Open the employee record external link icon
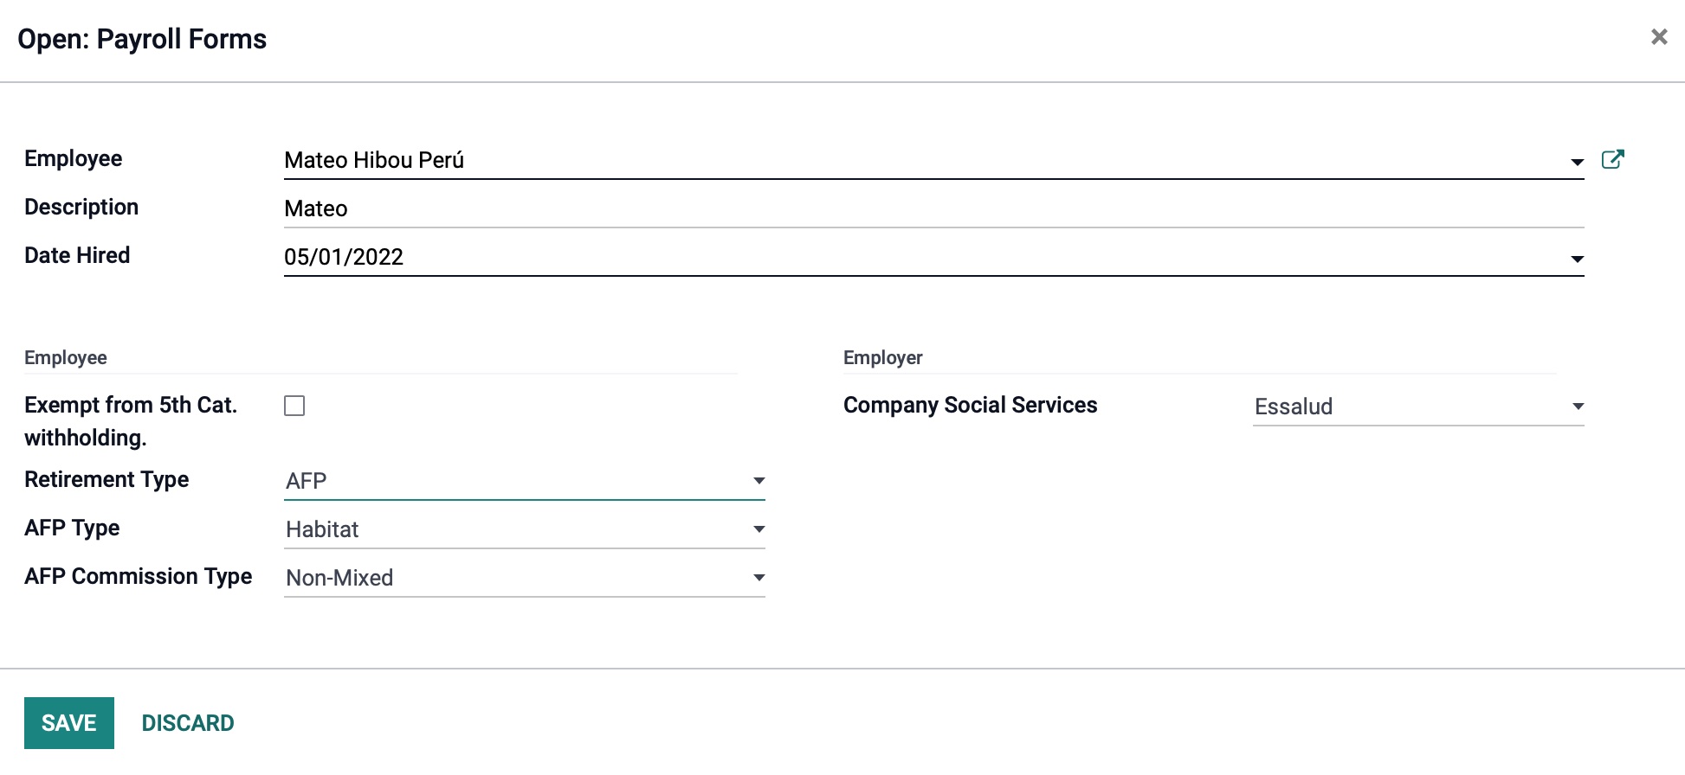The image size is (1685, 775). click(1612, 159)
